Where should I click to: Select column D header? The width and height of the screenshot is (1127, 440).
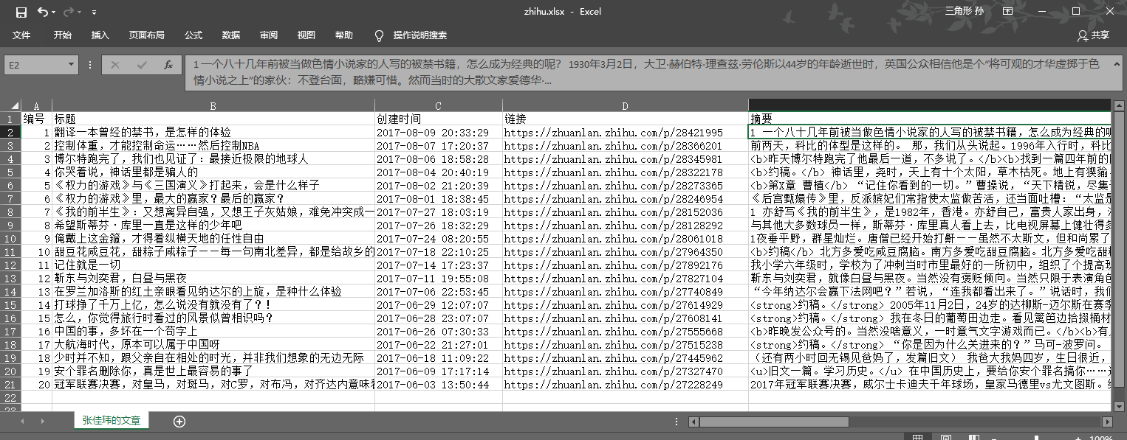(x=626, y=105)
